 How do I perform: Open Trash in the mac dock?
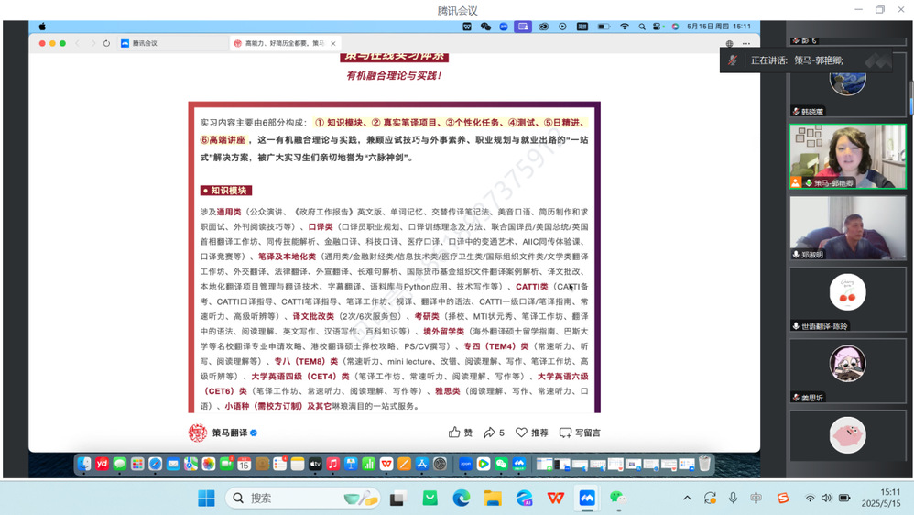click(705, 463)
